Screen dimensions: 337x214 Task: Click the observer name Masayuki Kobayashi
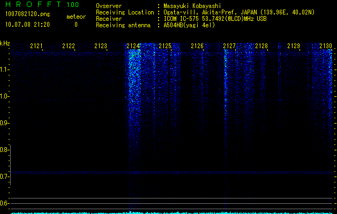click(192, 6)
